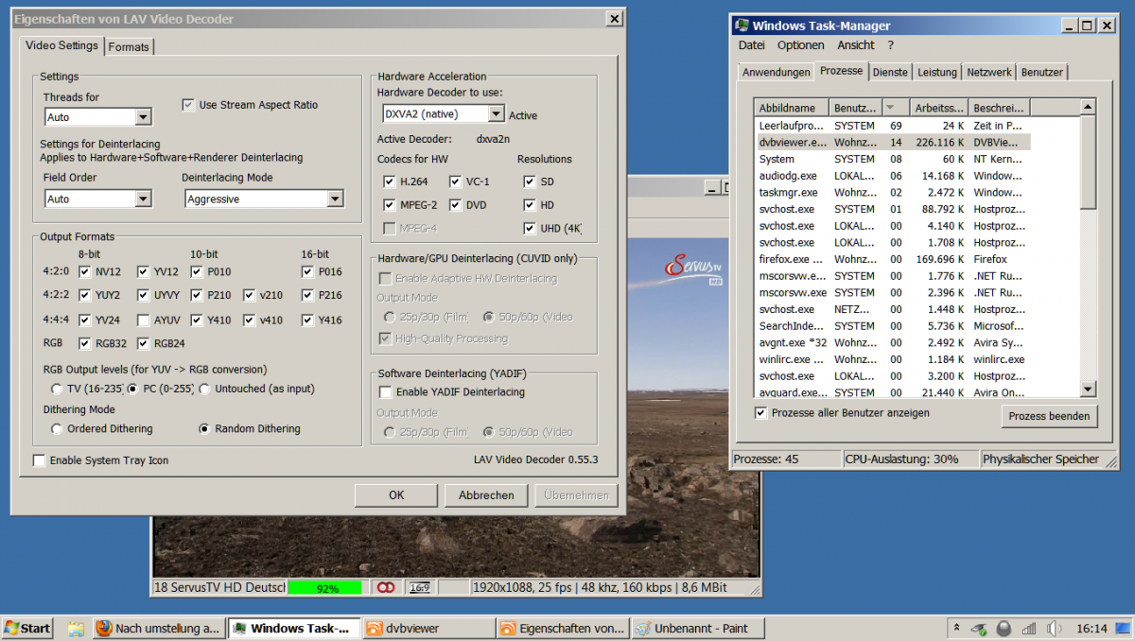Click the 16:9 aspect ratio icon
Viewport: 1135px width, 641px height.
(x=420, y=587)
